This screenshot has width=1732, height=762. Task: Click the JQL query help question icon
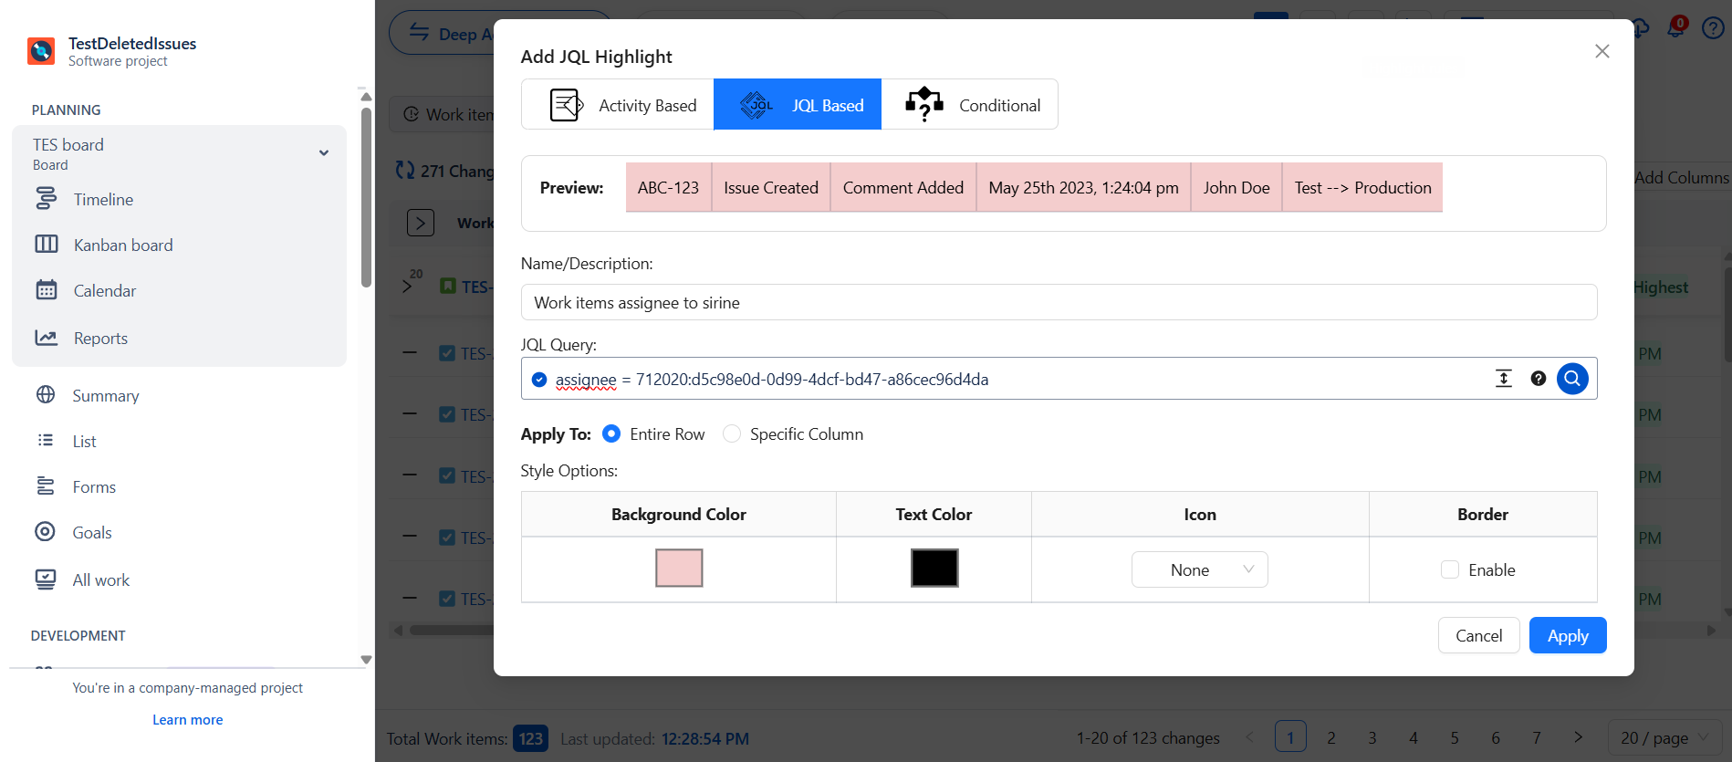pos(1538,379)
